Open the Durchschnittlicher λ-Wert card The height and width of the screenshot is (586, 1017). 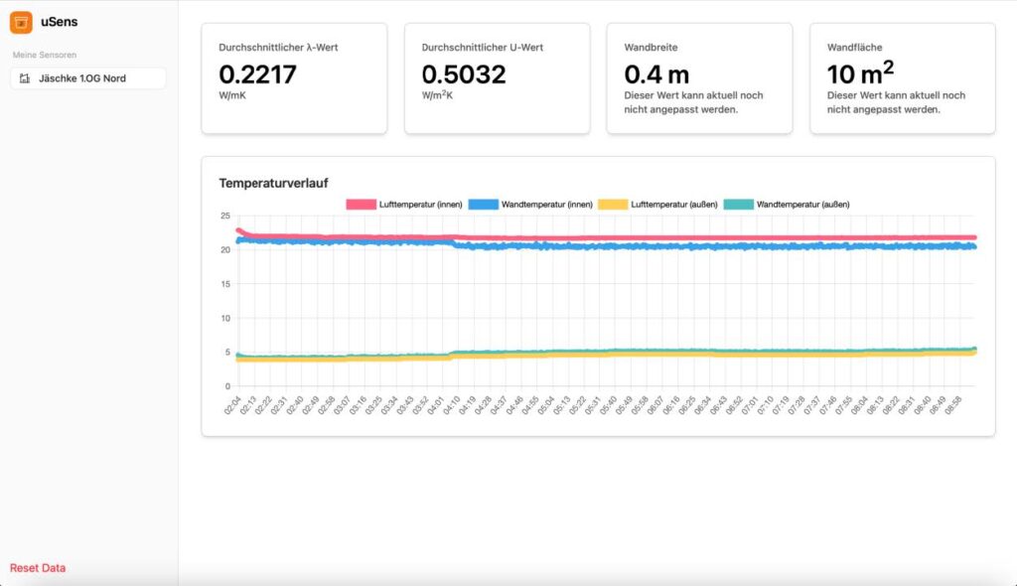[294, 78]
